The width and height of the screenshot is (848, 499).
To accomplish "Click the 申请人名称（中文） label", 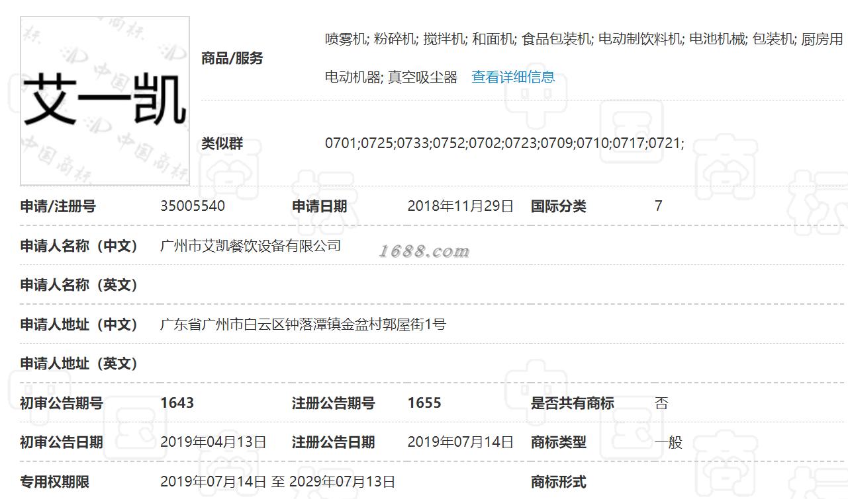I will coord(79,246).
